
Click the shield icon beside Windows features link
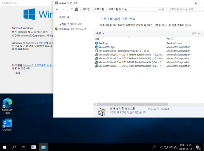click(56, 29)
